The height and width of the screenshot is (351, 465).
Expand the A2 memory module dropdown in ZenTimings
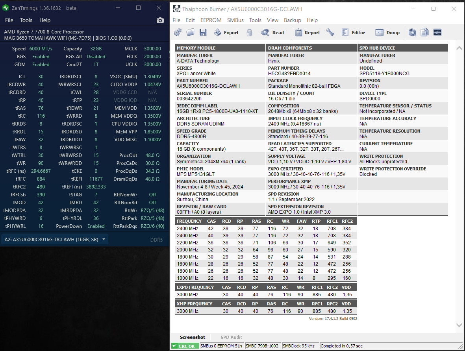tap(55, 240)
